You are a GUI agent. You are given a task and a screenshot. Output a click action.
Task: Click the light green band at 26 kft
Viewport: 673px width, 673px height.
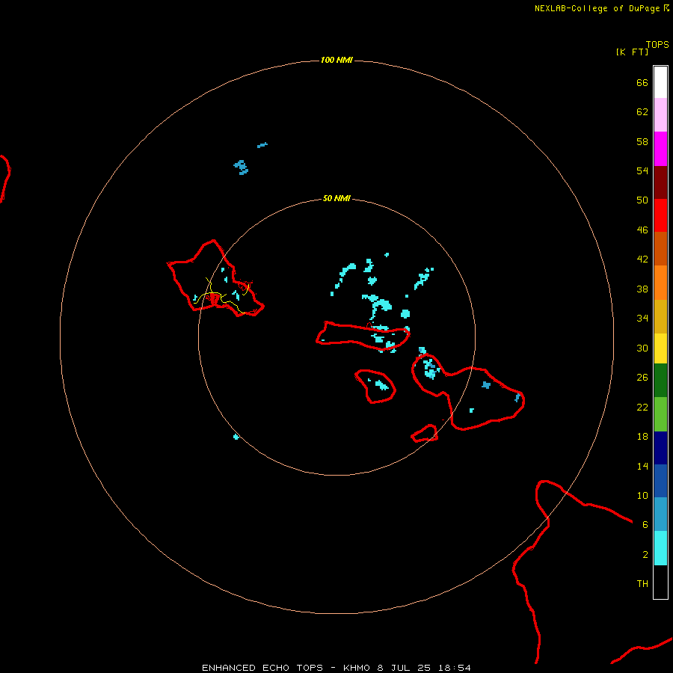click(660, 414)
